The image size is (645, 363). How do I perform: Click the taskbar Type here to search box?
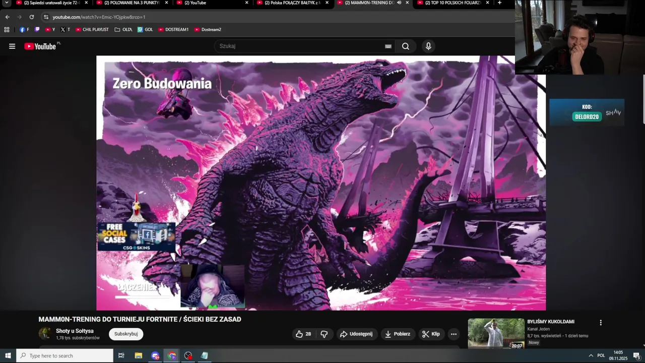(x=64, y=355)
